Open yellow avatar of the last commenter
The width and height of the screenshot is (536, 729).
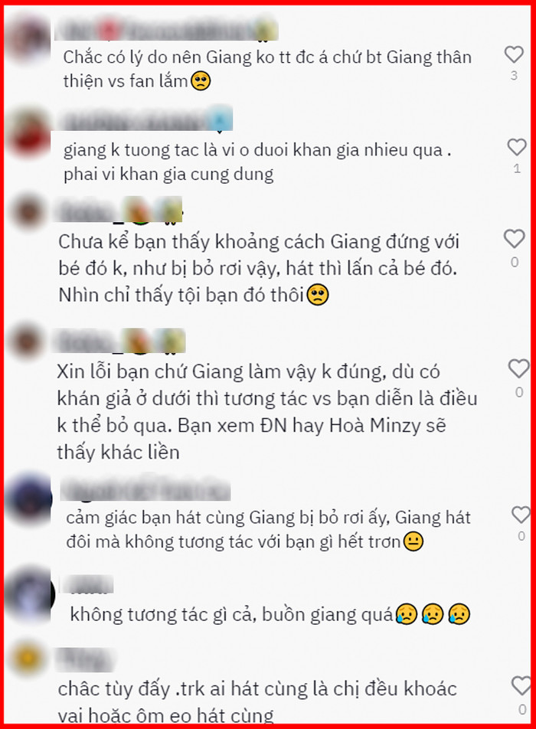(28, 657)
